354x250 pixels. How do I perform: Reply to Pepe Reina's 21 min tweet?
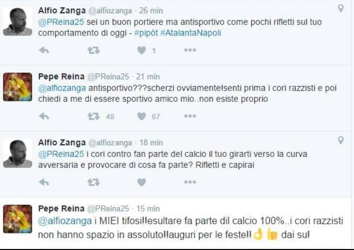44,116
